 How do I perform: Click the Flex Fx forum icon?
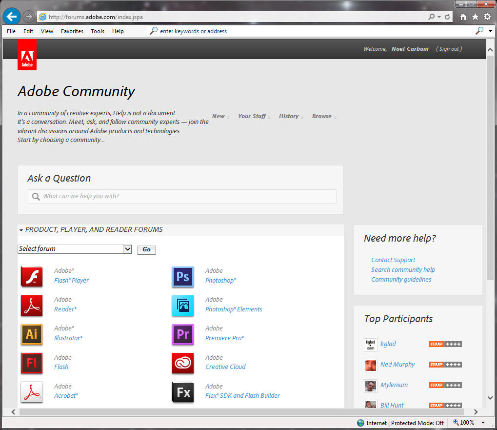pyautogui.click(x=183, y=392)
